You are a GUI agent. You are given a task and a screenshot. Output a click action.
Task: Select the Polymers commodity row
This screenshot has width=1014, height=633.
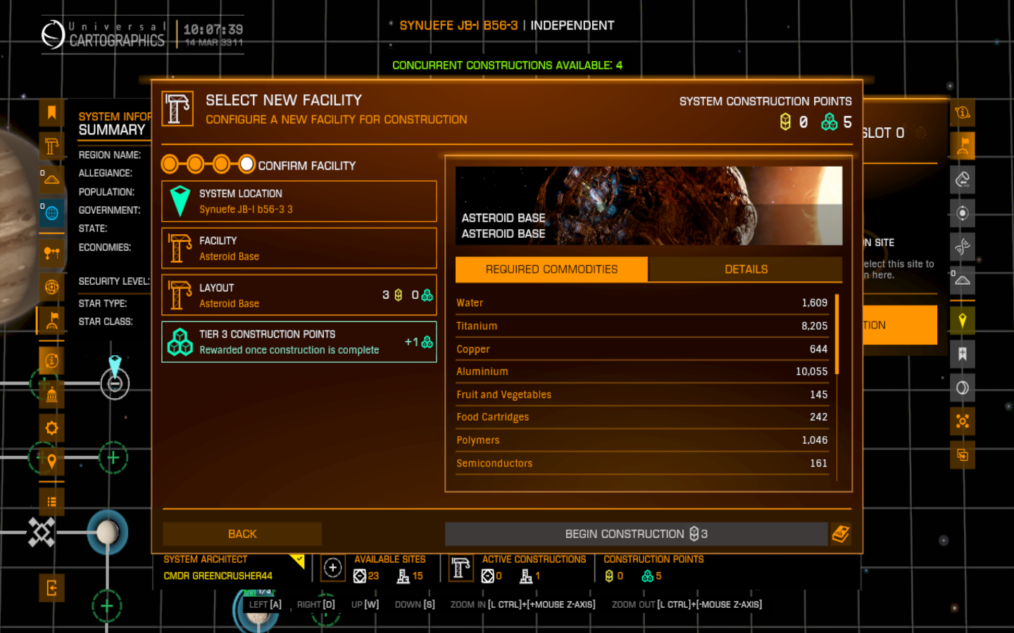tap(641, 440)
